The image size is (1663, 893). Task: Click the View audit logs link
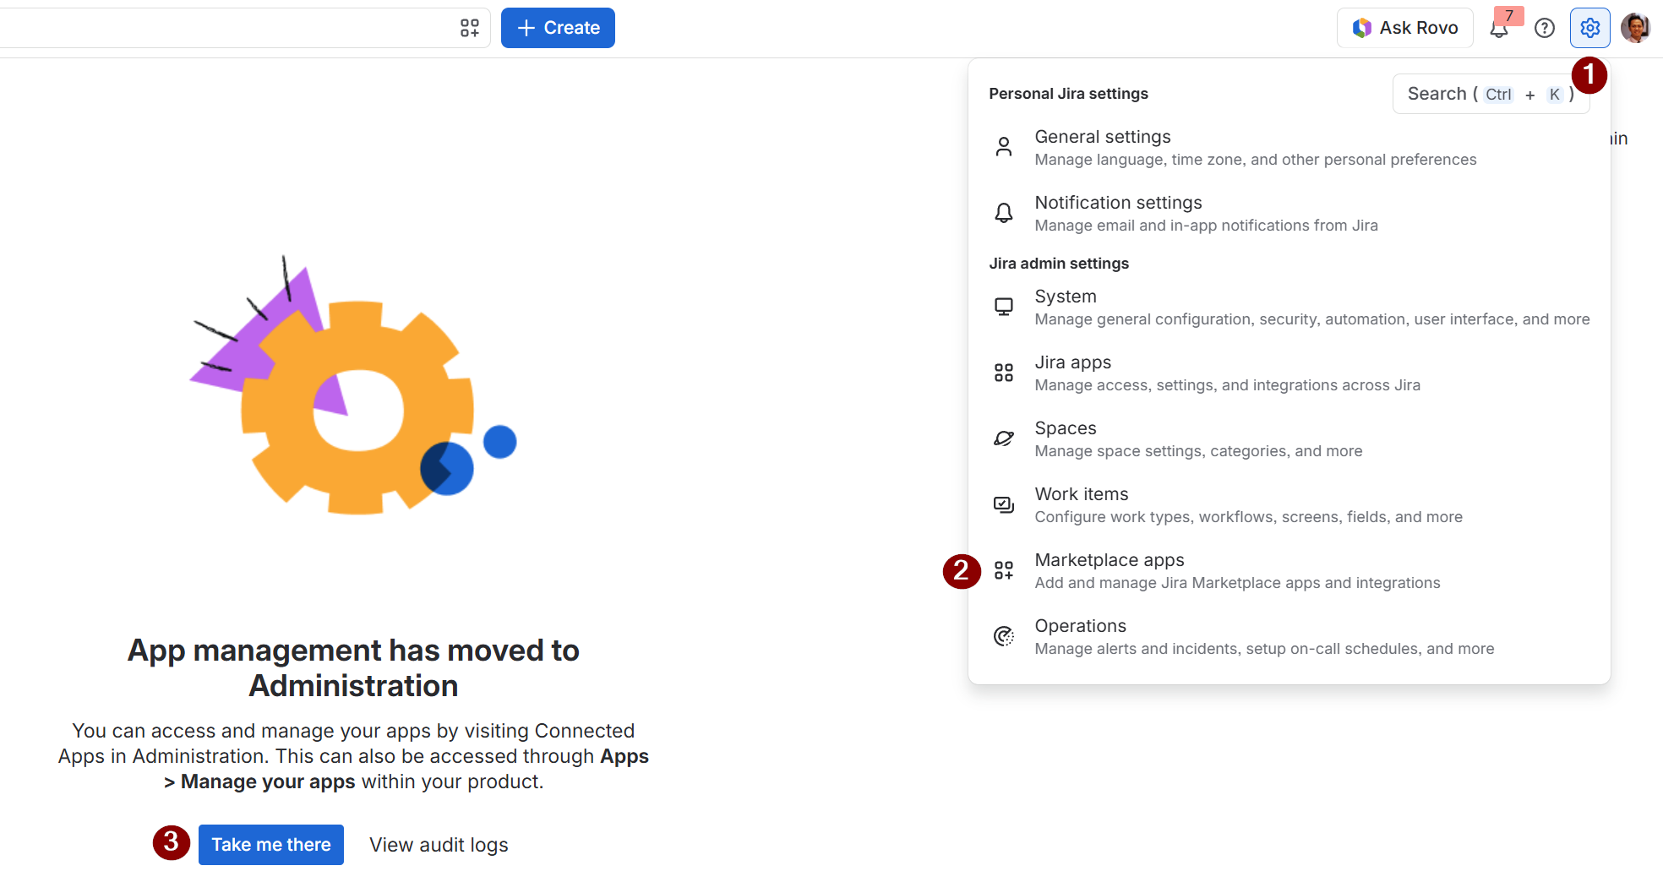click(x=439, y=845)
